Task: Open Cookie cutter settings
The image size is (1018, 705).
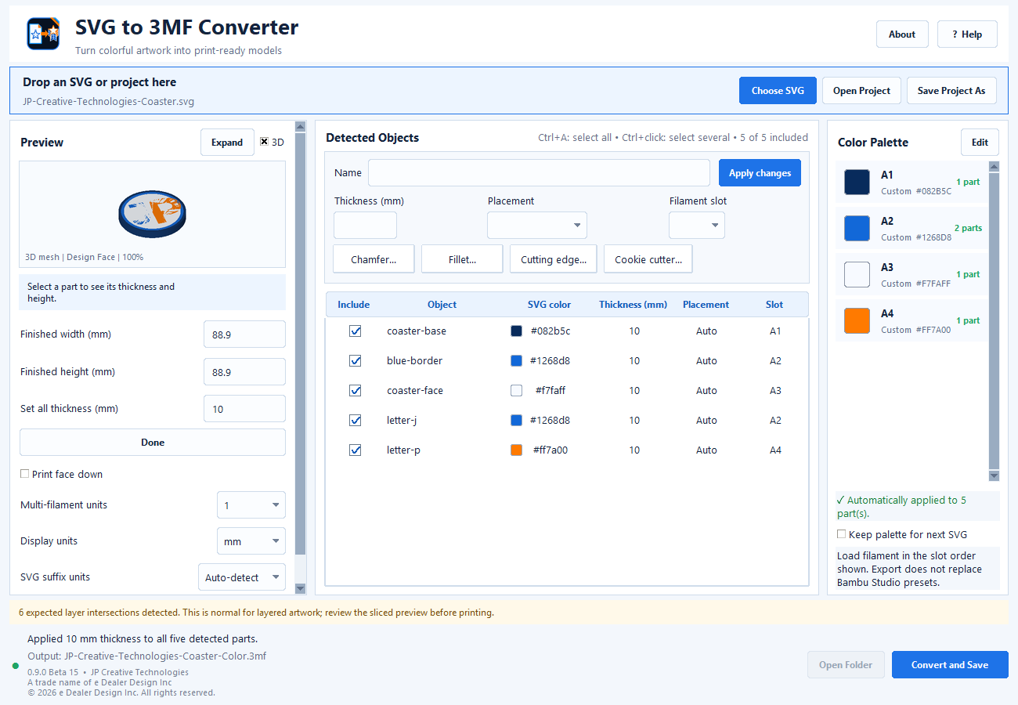Action: (x=648, y=259)
